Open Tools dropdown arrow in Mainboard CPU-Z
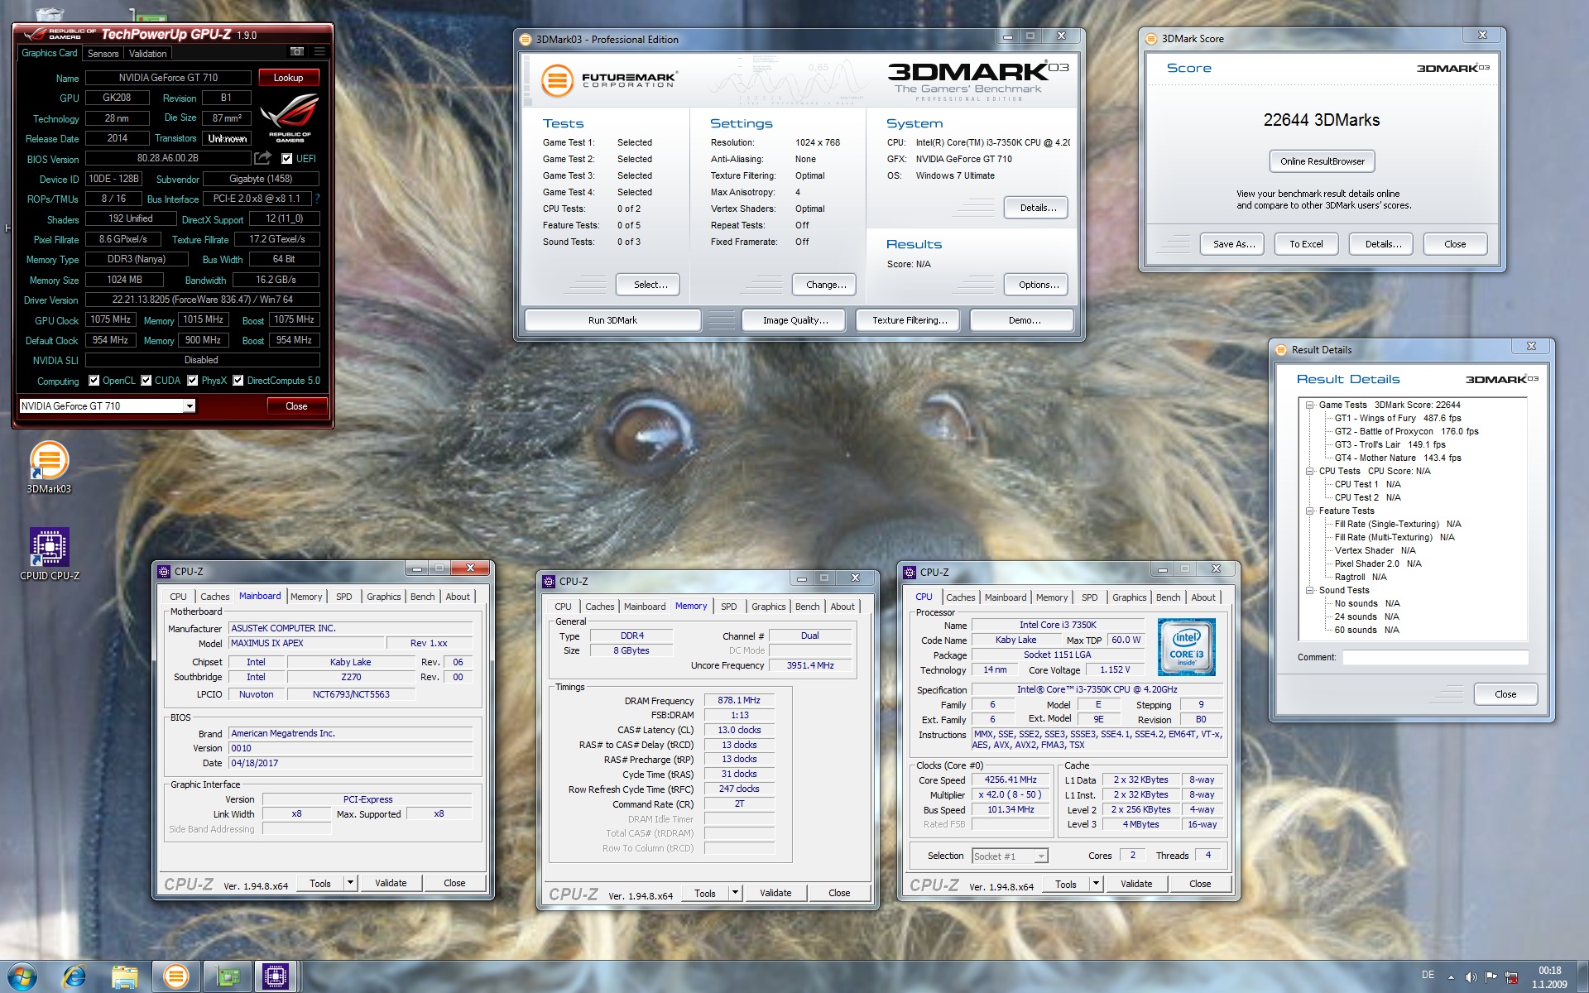Viewport: 1589px width, 993px height. (350, 883)
